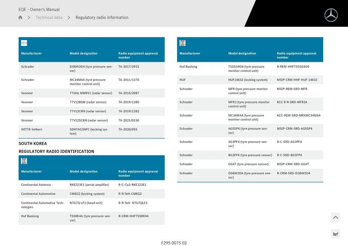348x246 pixels.
Task: Click the KC mark in the right table header
Action: pyautogui.click(x=182, y=43)
